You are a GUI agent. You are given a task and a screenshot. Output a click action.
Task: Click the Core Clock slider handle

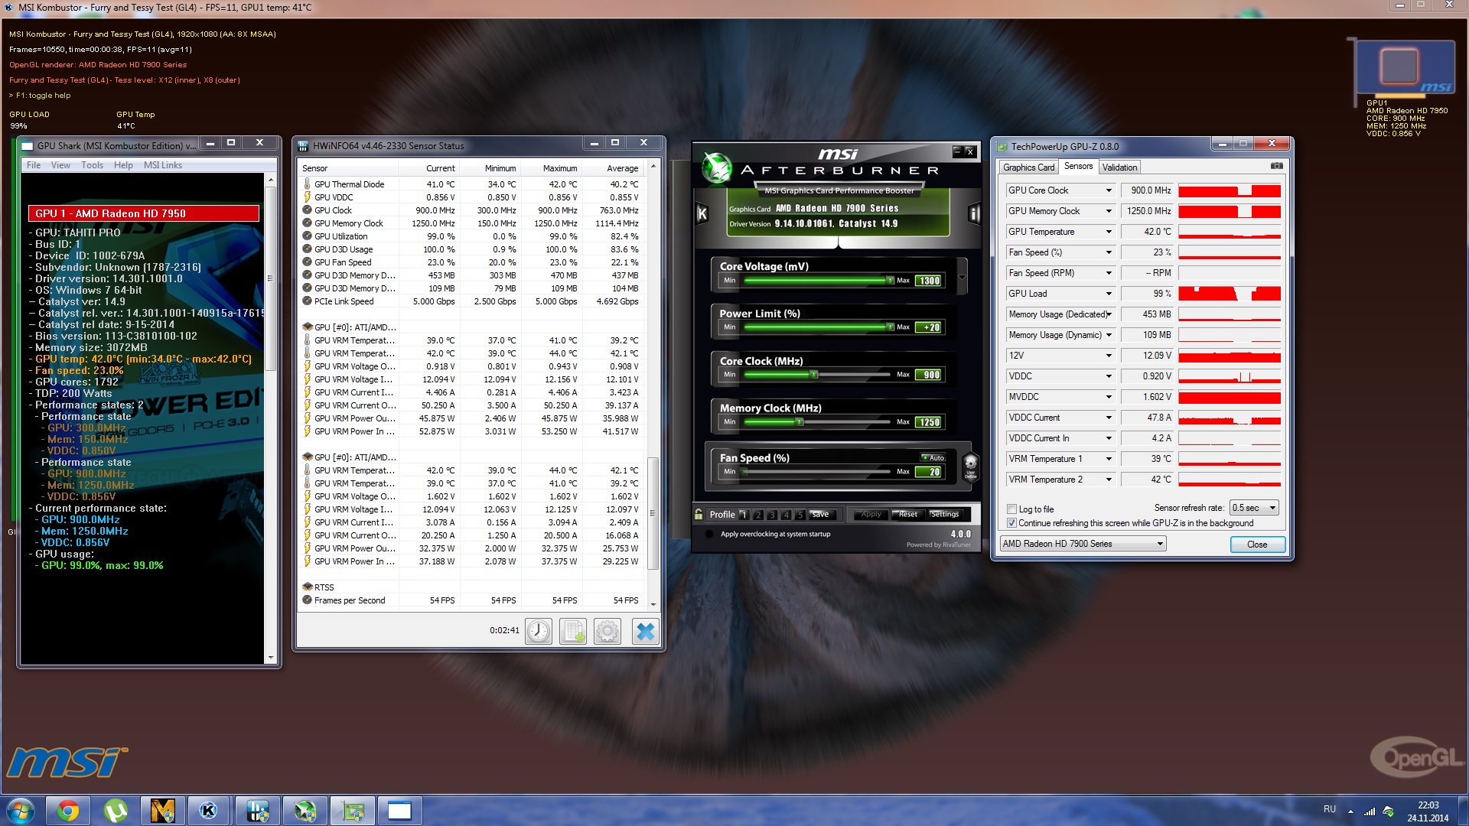pos(815,375)
